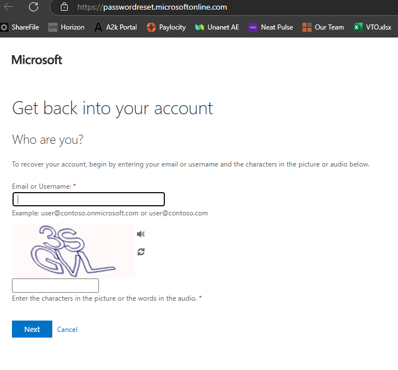Click the browser back arrow
Viewport: 398px width, 370px height.
point(9,7)
